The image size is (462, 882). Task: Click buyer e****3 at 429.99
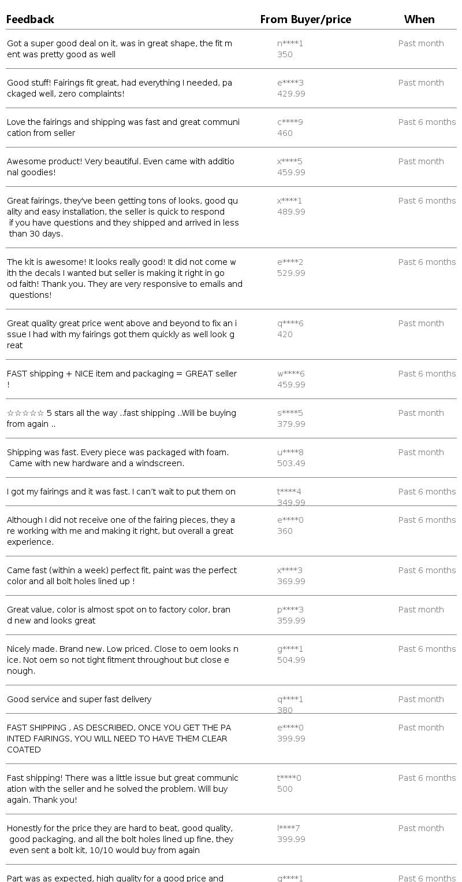coord(291,88)
